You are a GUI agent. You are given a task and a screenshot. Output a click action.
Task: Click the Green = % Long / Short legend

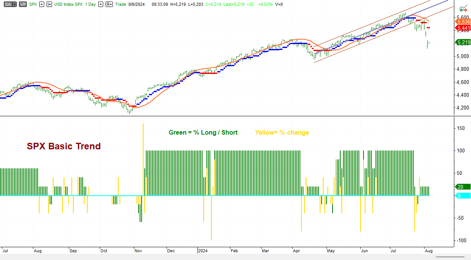[203, 132]
